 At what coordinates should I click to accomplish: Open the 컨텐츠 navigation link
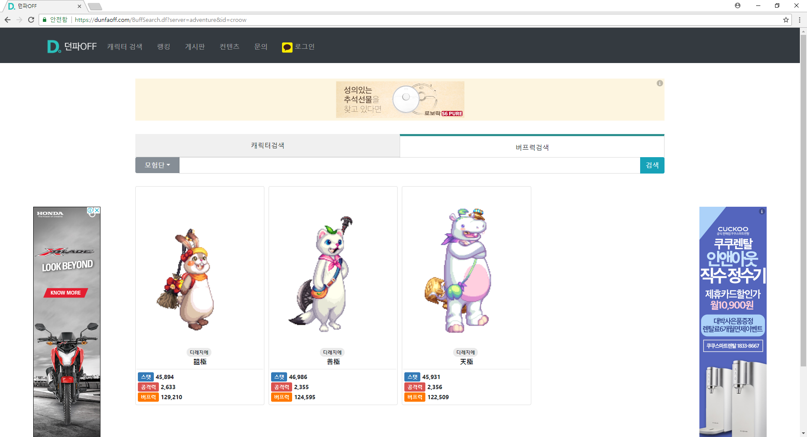pos(229,47)
